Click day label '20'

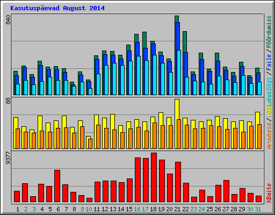click(169, 209)
